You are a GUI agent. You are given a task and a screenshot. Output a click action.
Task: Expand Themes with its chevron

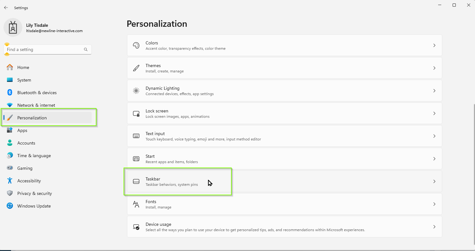coord(434,68)
